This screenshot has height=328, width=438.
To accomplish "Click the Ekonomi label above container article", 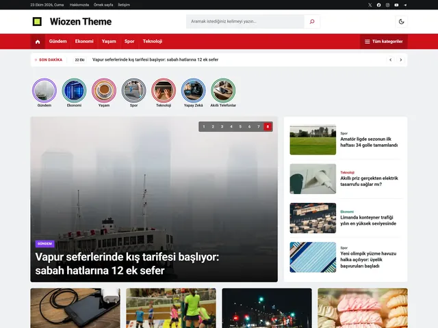I will [x=347, y=212].
